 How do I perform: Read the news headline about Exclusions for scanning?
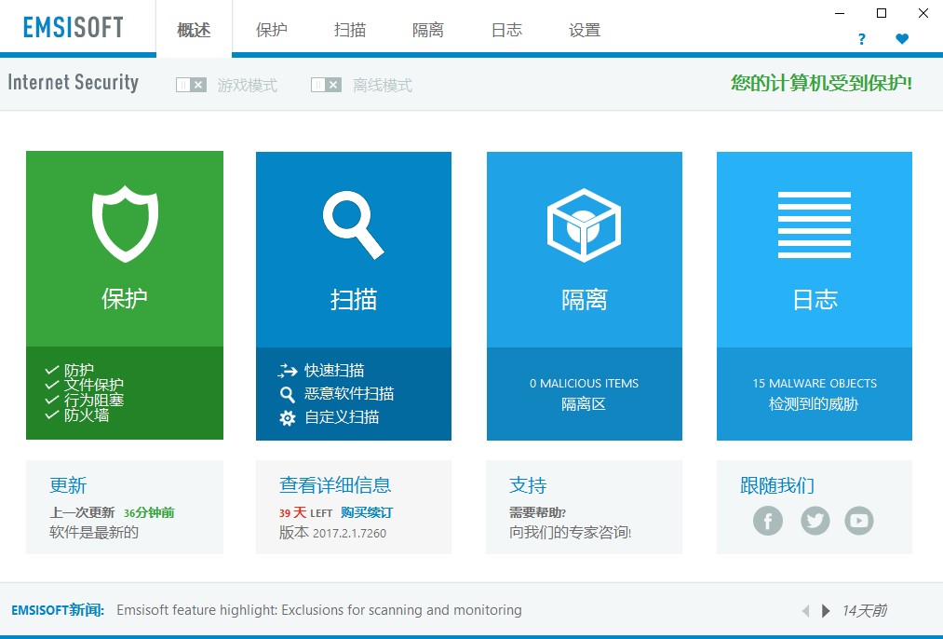(x=319, y=610)
